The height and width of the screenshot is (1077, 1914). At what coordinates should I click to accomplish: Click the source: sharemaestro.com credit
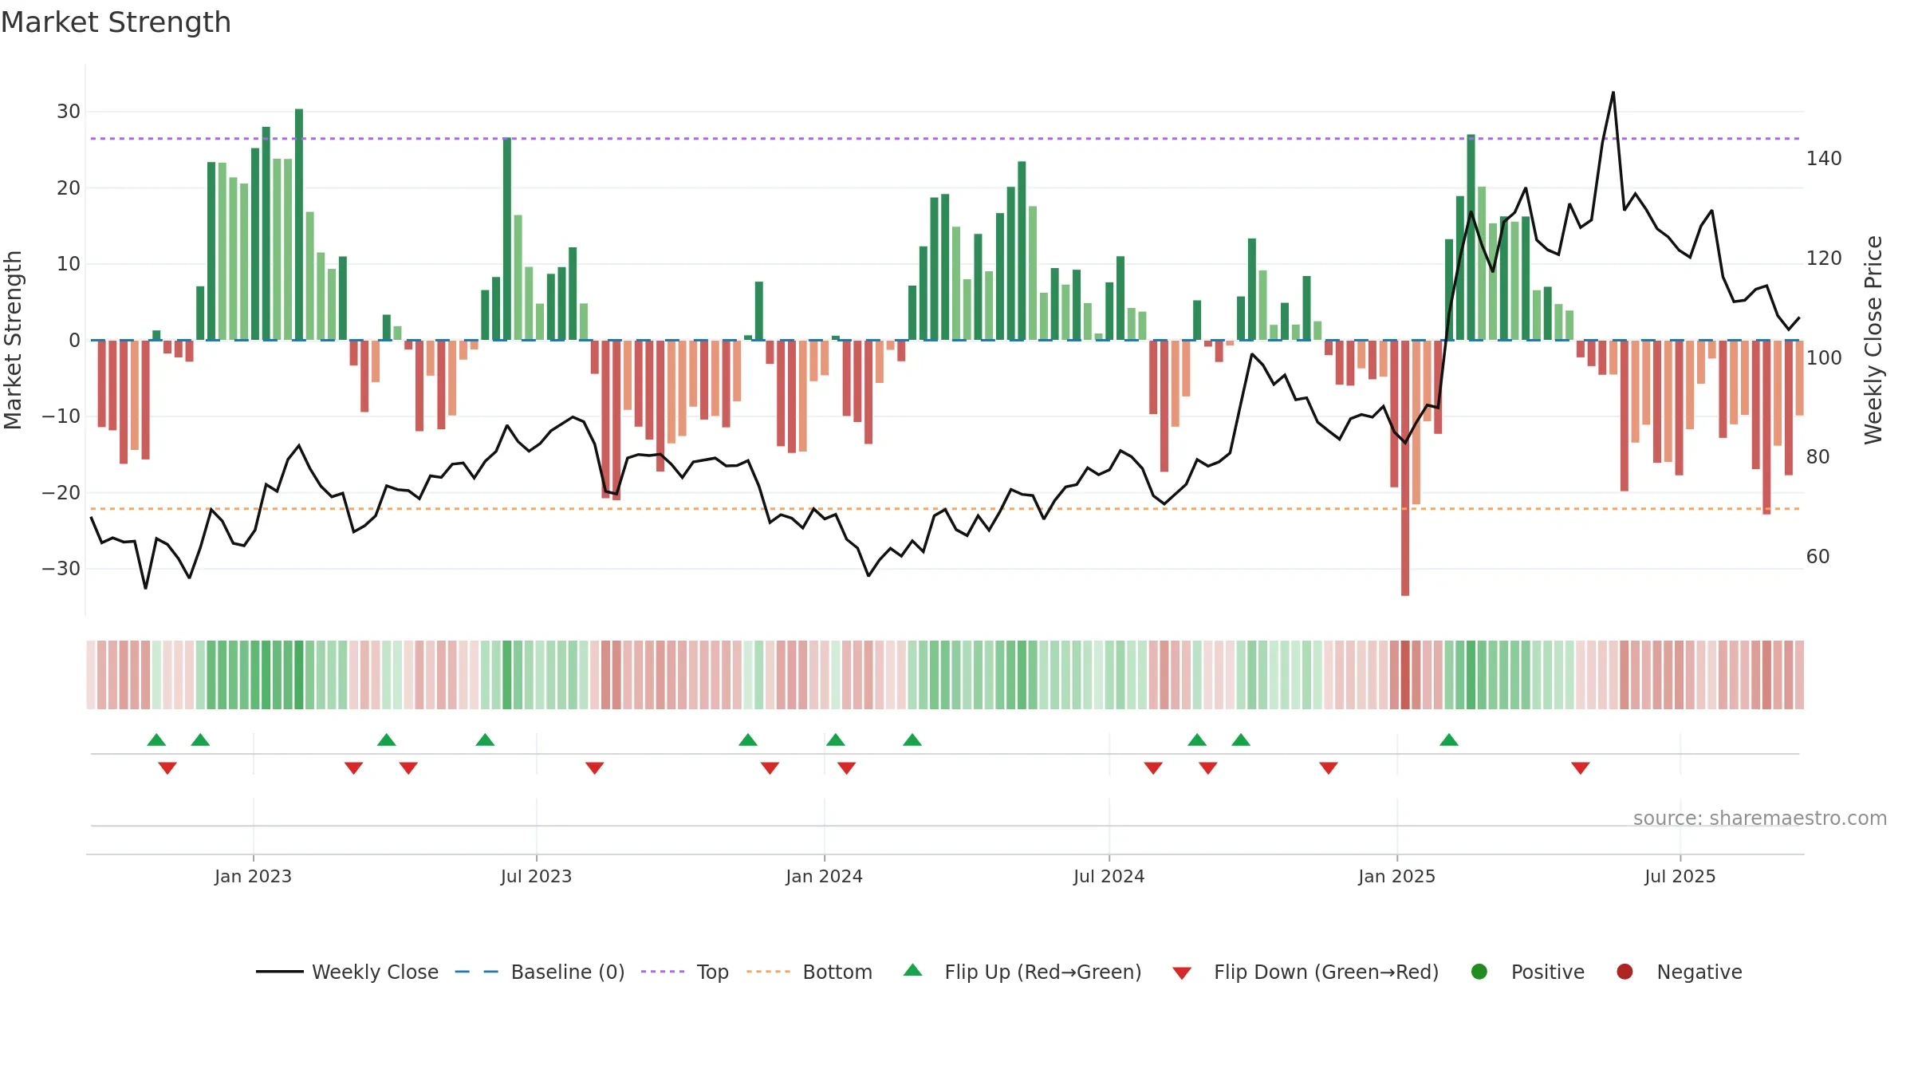(1760, 818)
